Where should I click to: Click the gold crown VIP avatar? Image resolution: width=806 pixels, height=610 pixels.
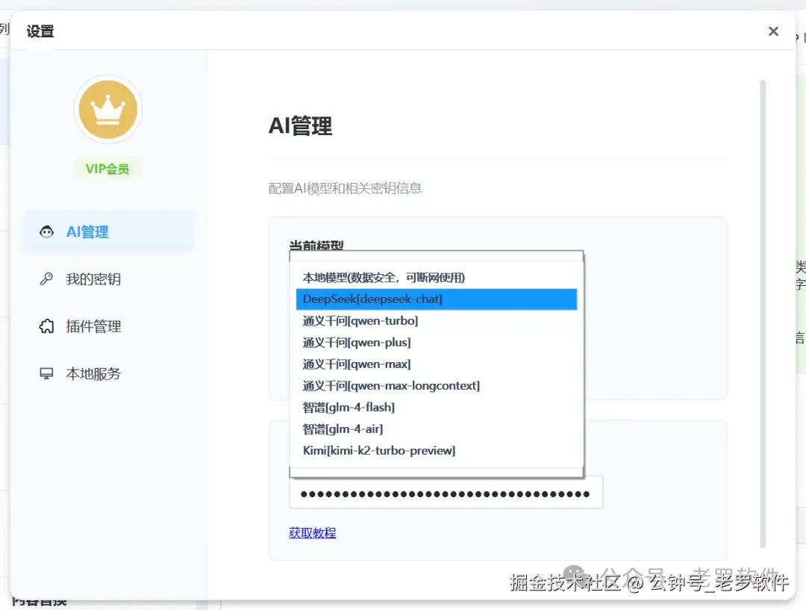[x=108, y=110]
